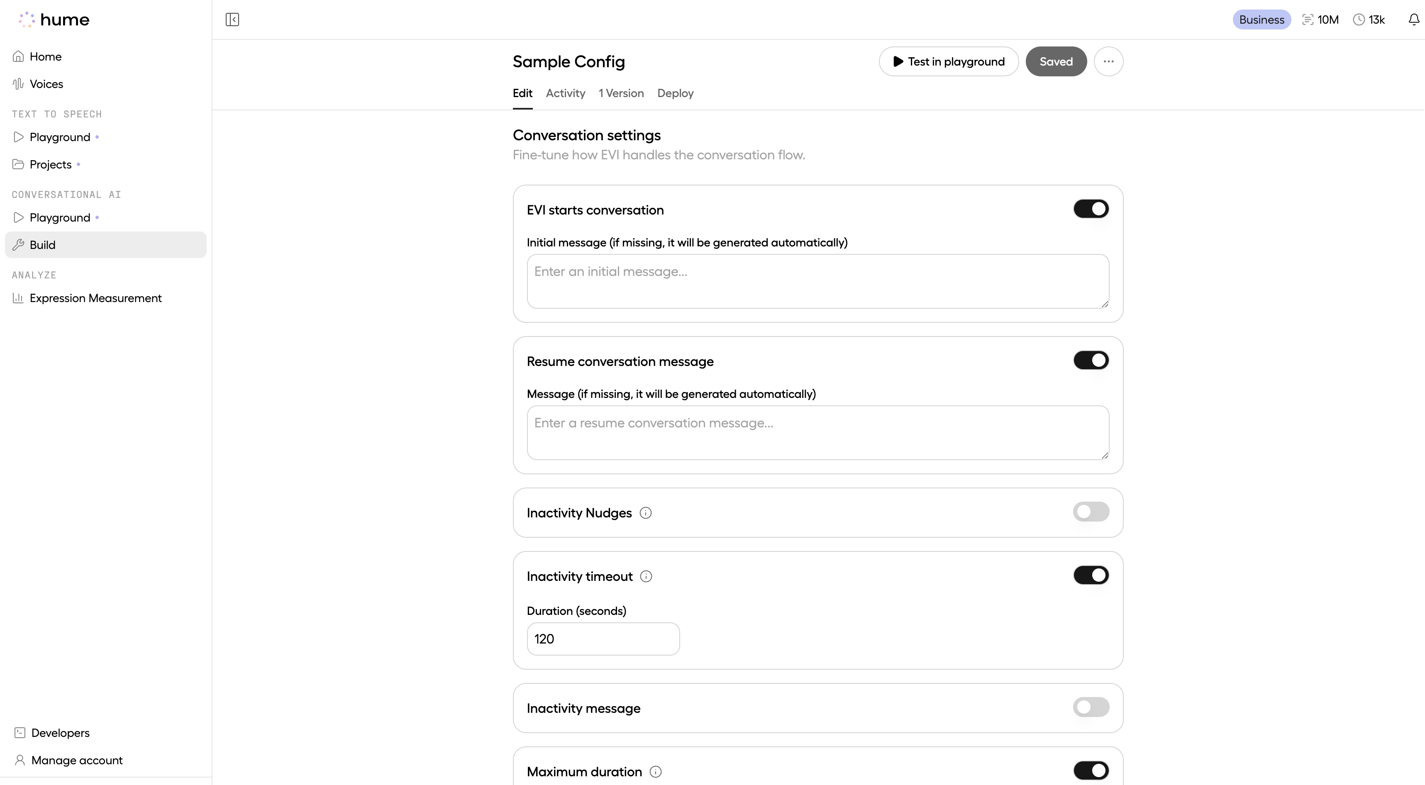1425x785 pixels.
Task: Switch to the Activity tab
Action: [565, 93]
